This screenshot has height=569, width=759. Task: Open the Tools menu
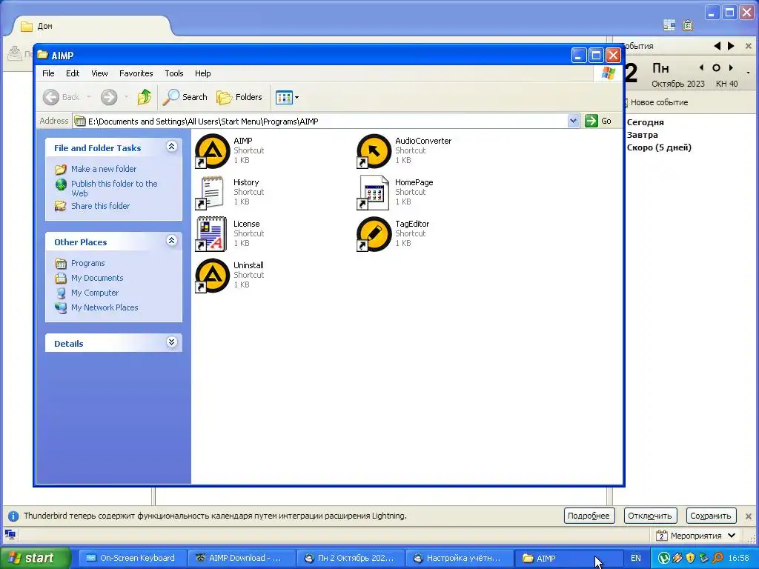pyautogui.click(x=173, y=73)
